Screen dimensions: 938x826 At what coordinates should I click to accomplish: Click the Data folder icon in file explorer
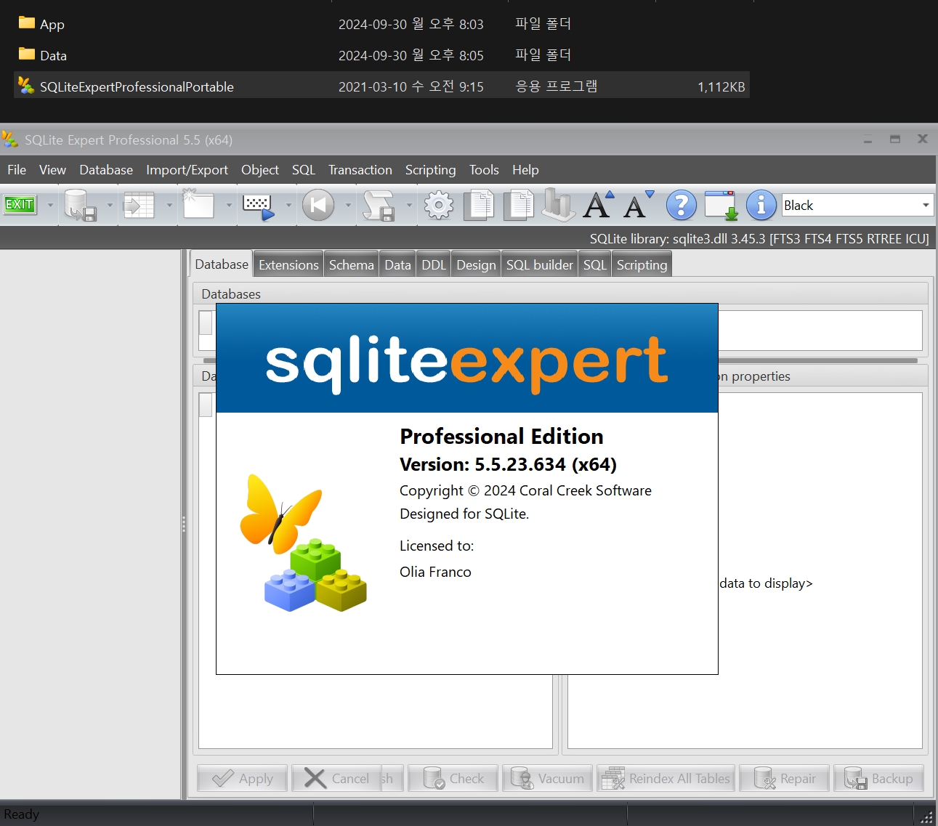click(x=27, y=54)
